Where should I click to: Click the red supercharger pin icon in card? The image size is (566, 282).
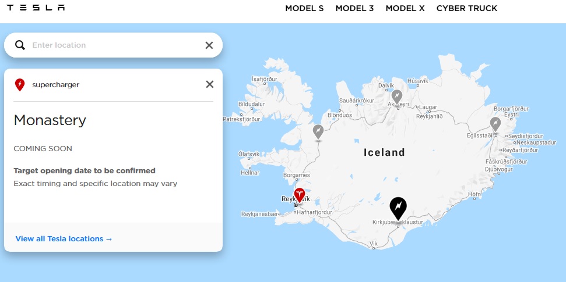(20, 85)
